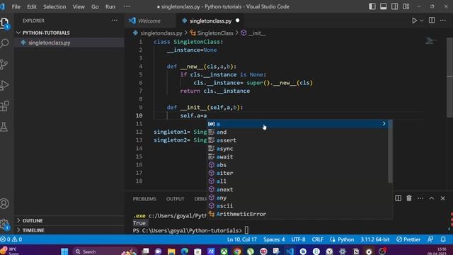
Task: Choose 'aiter' function suggestion
Action: point(297,173)
